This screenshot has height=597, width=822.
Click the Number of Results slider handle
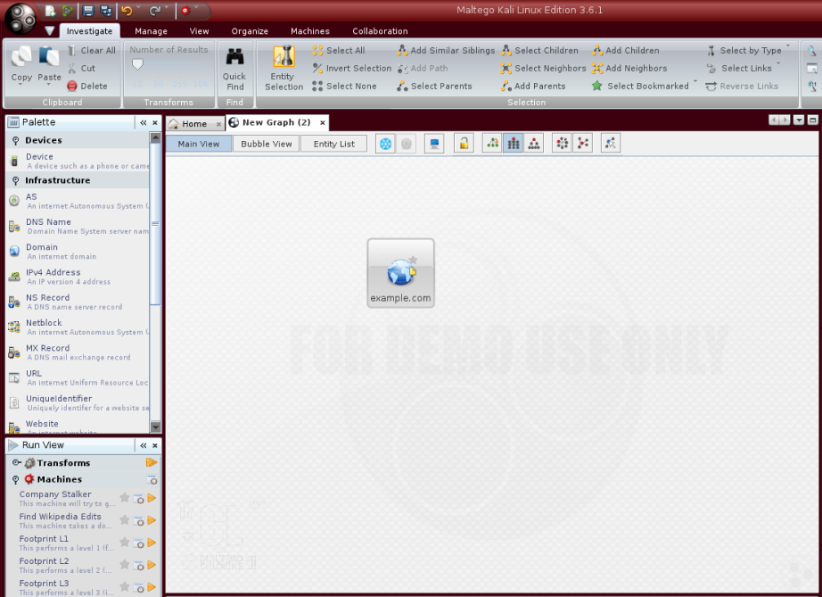(x=137, y=64)
